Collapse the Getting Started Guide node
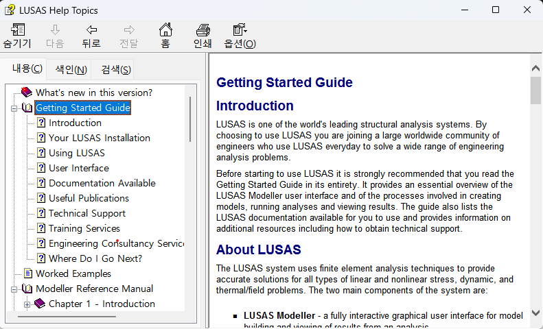The image size is (543, 329). [14, 108]
